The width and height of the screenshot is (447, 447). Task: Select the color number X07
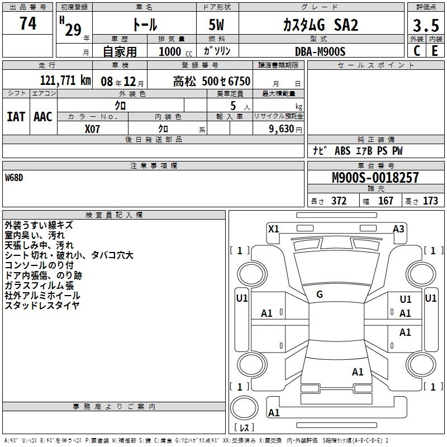tap(92, 129)
